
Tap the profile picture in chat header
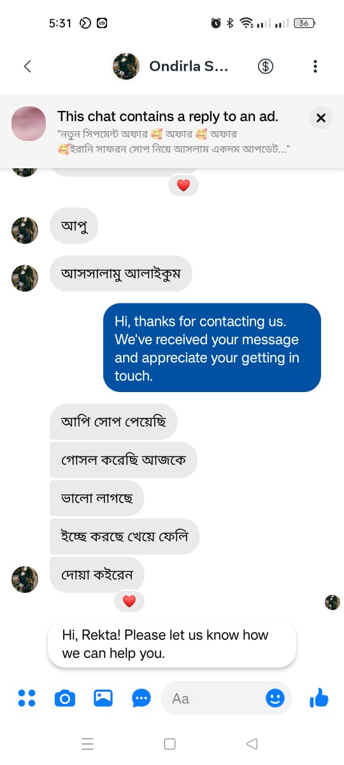pos(126,66)
